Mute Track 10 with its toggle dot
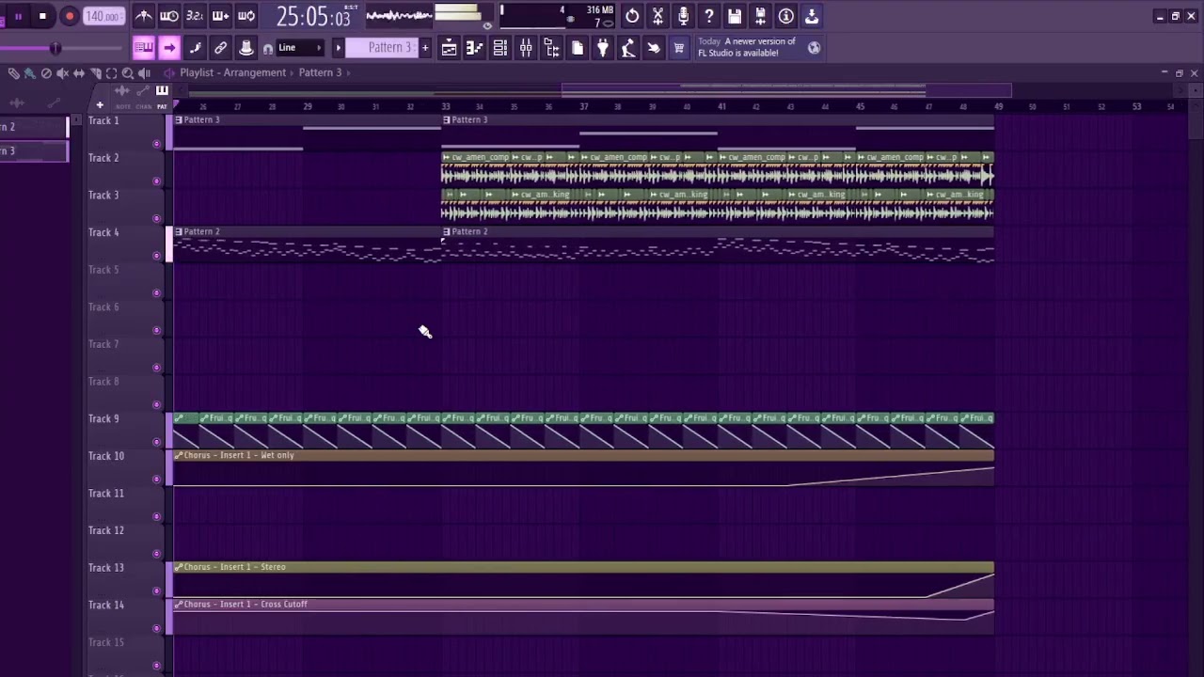The width and height of the screenshot is (1204, 677). tap(156, 480)
